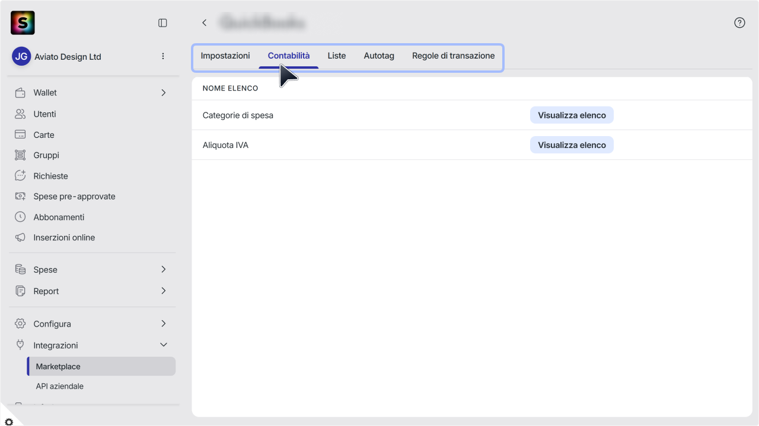This screenshot has width=759, height=426.
Task: Open help via the question mark icon
Action: coord(739,22)
